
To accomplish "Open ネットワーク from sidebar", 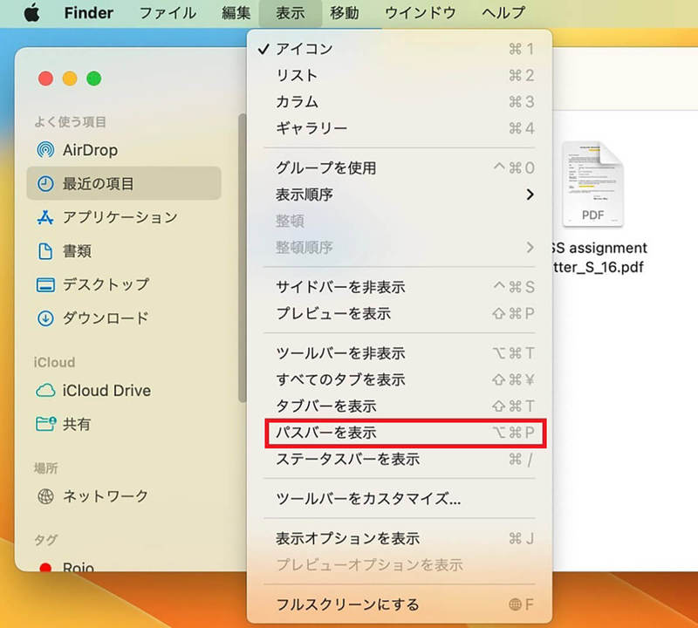I will pos(124,495).
